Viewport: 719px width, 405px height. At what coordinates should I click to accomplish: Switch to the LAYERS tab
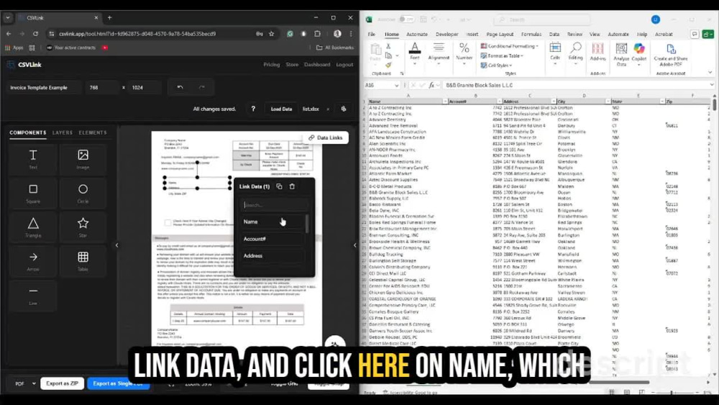pyautogui.click(x=63, y=132)
